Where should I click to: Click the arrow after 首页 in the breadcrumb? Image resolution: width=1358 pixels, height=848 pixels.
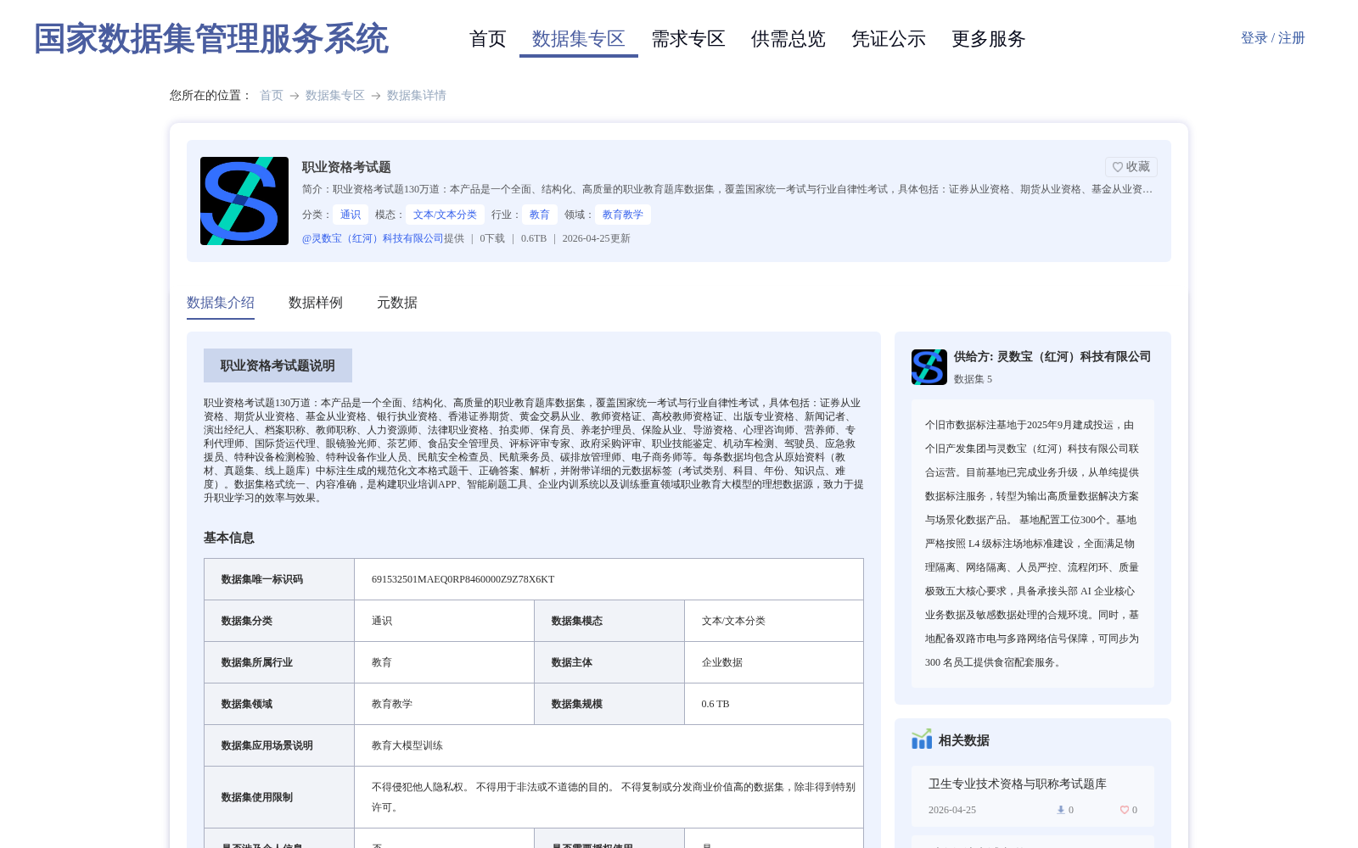[295, 96]
